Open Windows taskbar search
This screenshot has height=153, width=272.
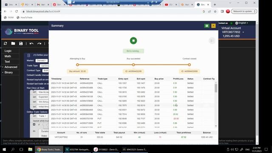[x=13, y=149]
